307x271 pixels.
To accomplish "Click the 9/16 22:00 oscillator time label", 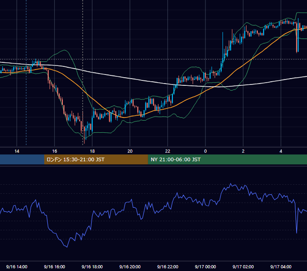I will point(167,266).
